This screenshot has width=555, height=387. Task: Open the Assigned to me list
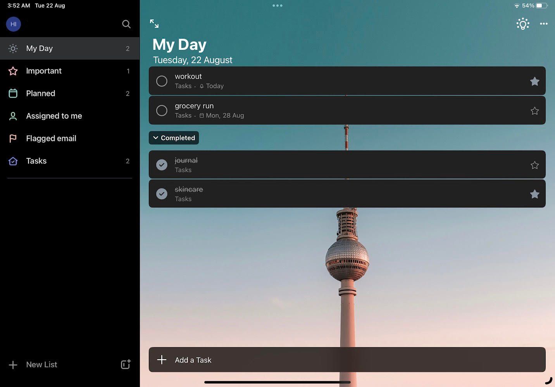[x=53, y=116]
